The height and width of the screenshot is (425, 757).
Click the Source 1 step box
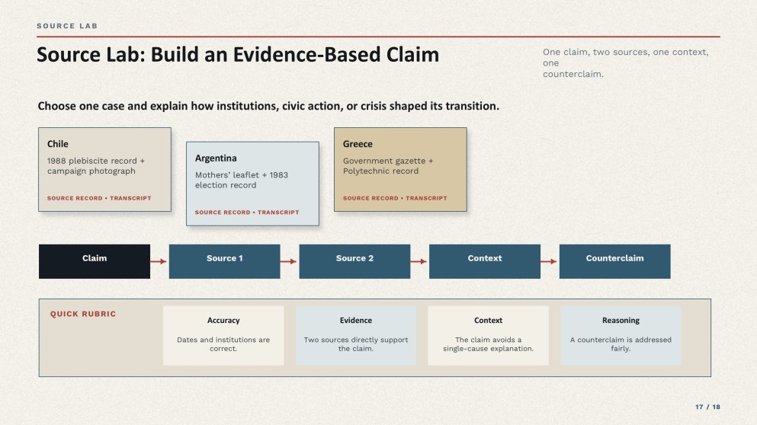(224, 261)
